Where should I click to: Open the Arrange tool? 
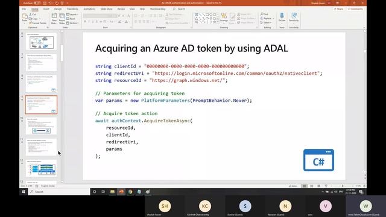(x=224, y=17)
